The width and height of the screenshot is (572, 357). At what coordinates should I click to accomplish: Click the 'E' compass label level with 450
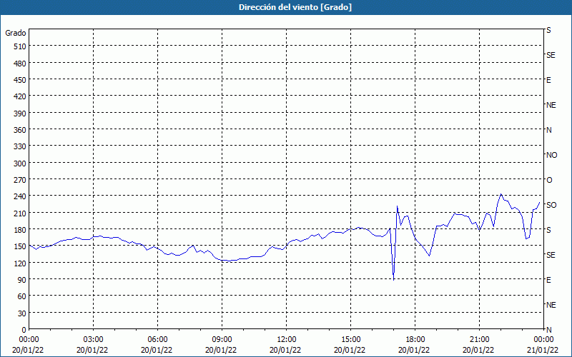pyautogui.click(x=548, y=80)
